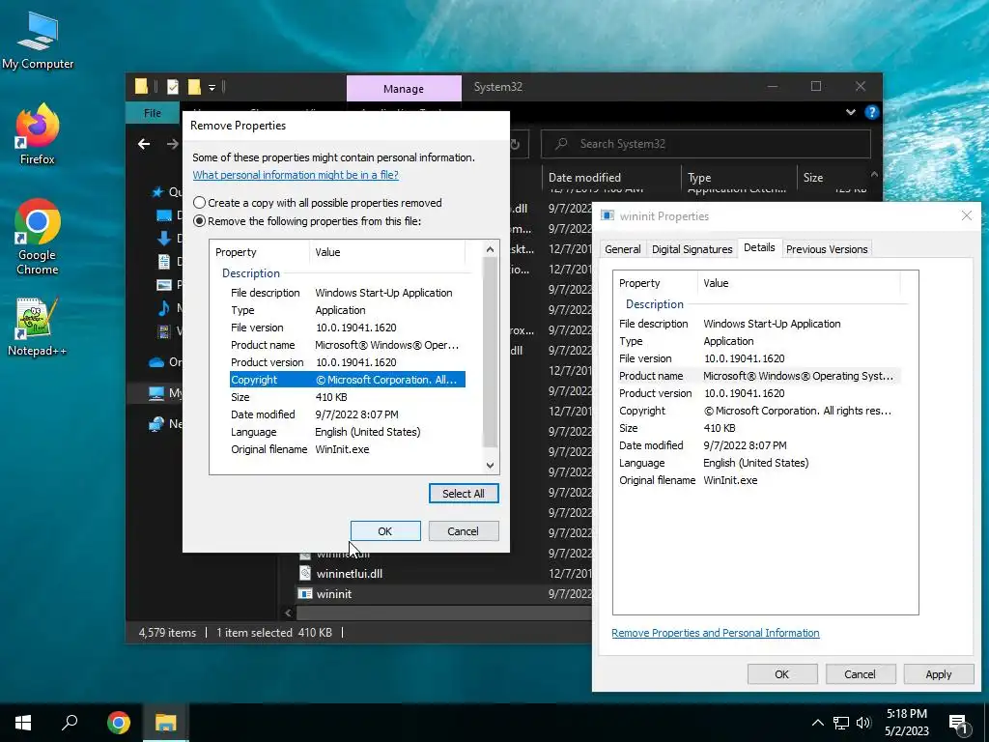The width and height of the screenshot is (989, 742).
Task: Click the Explorer title bar folder icon
Action: pos(141,86)
